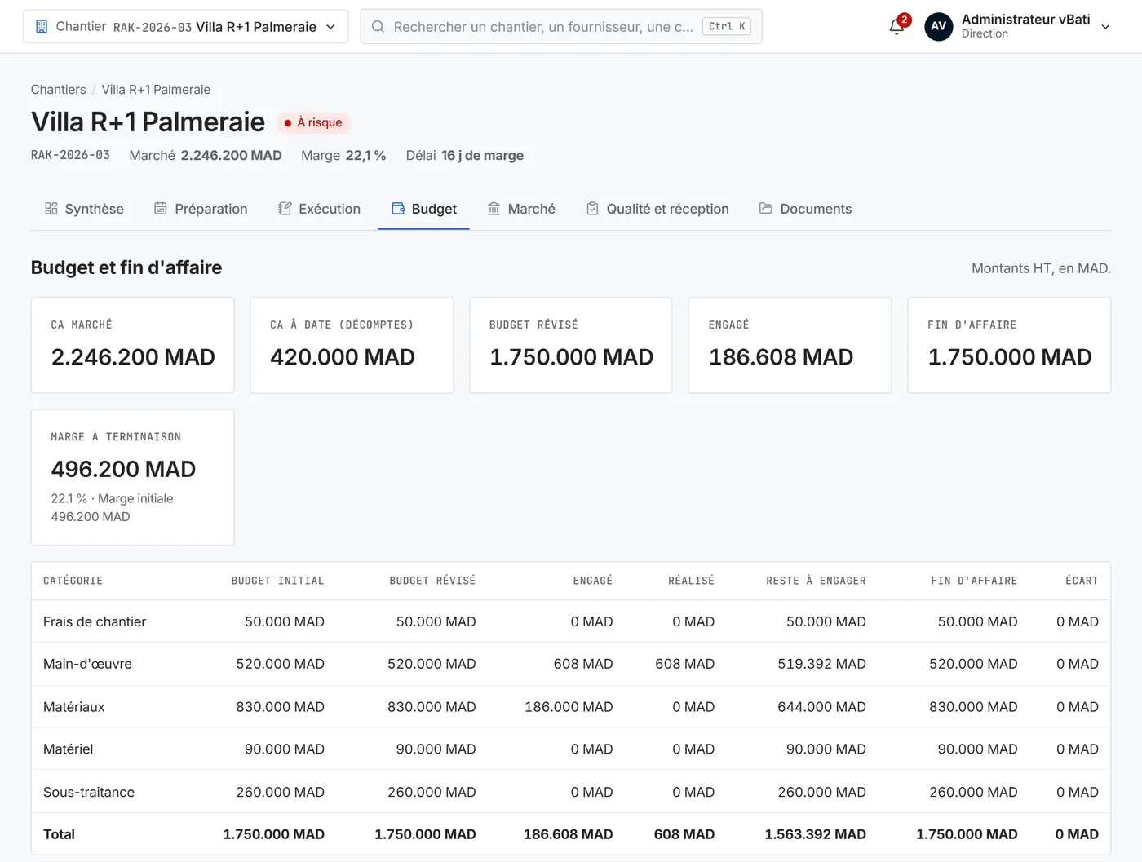Click the Frais de chantier row label
The width and height of the screenshot is (1142, 862).
(95, 621)
